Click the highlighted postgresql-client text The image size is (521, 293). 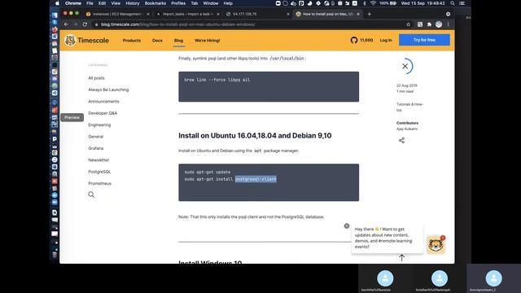[x=256, y=179]
